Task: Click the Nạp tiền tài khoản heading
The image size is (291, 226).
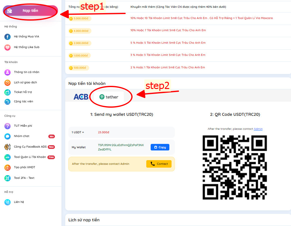Action: coord(87,84)
